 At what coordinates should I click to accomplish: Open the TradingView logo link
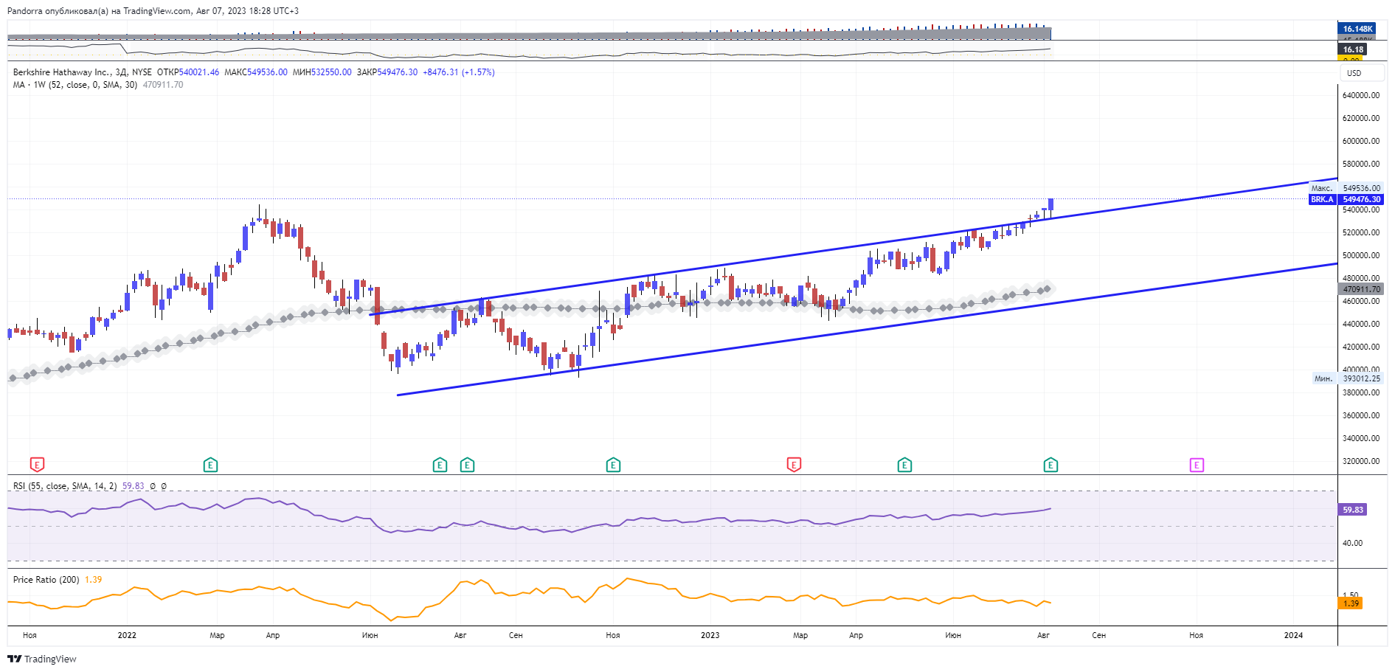(x=42, y=659)
